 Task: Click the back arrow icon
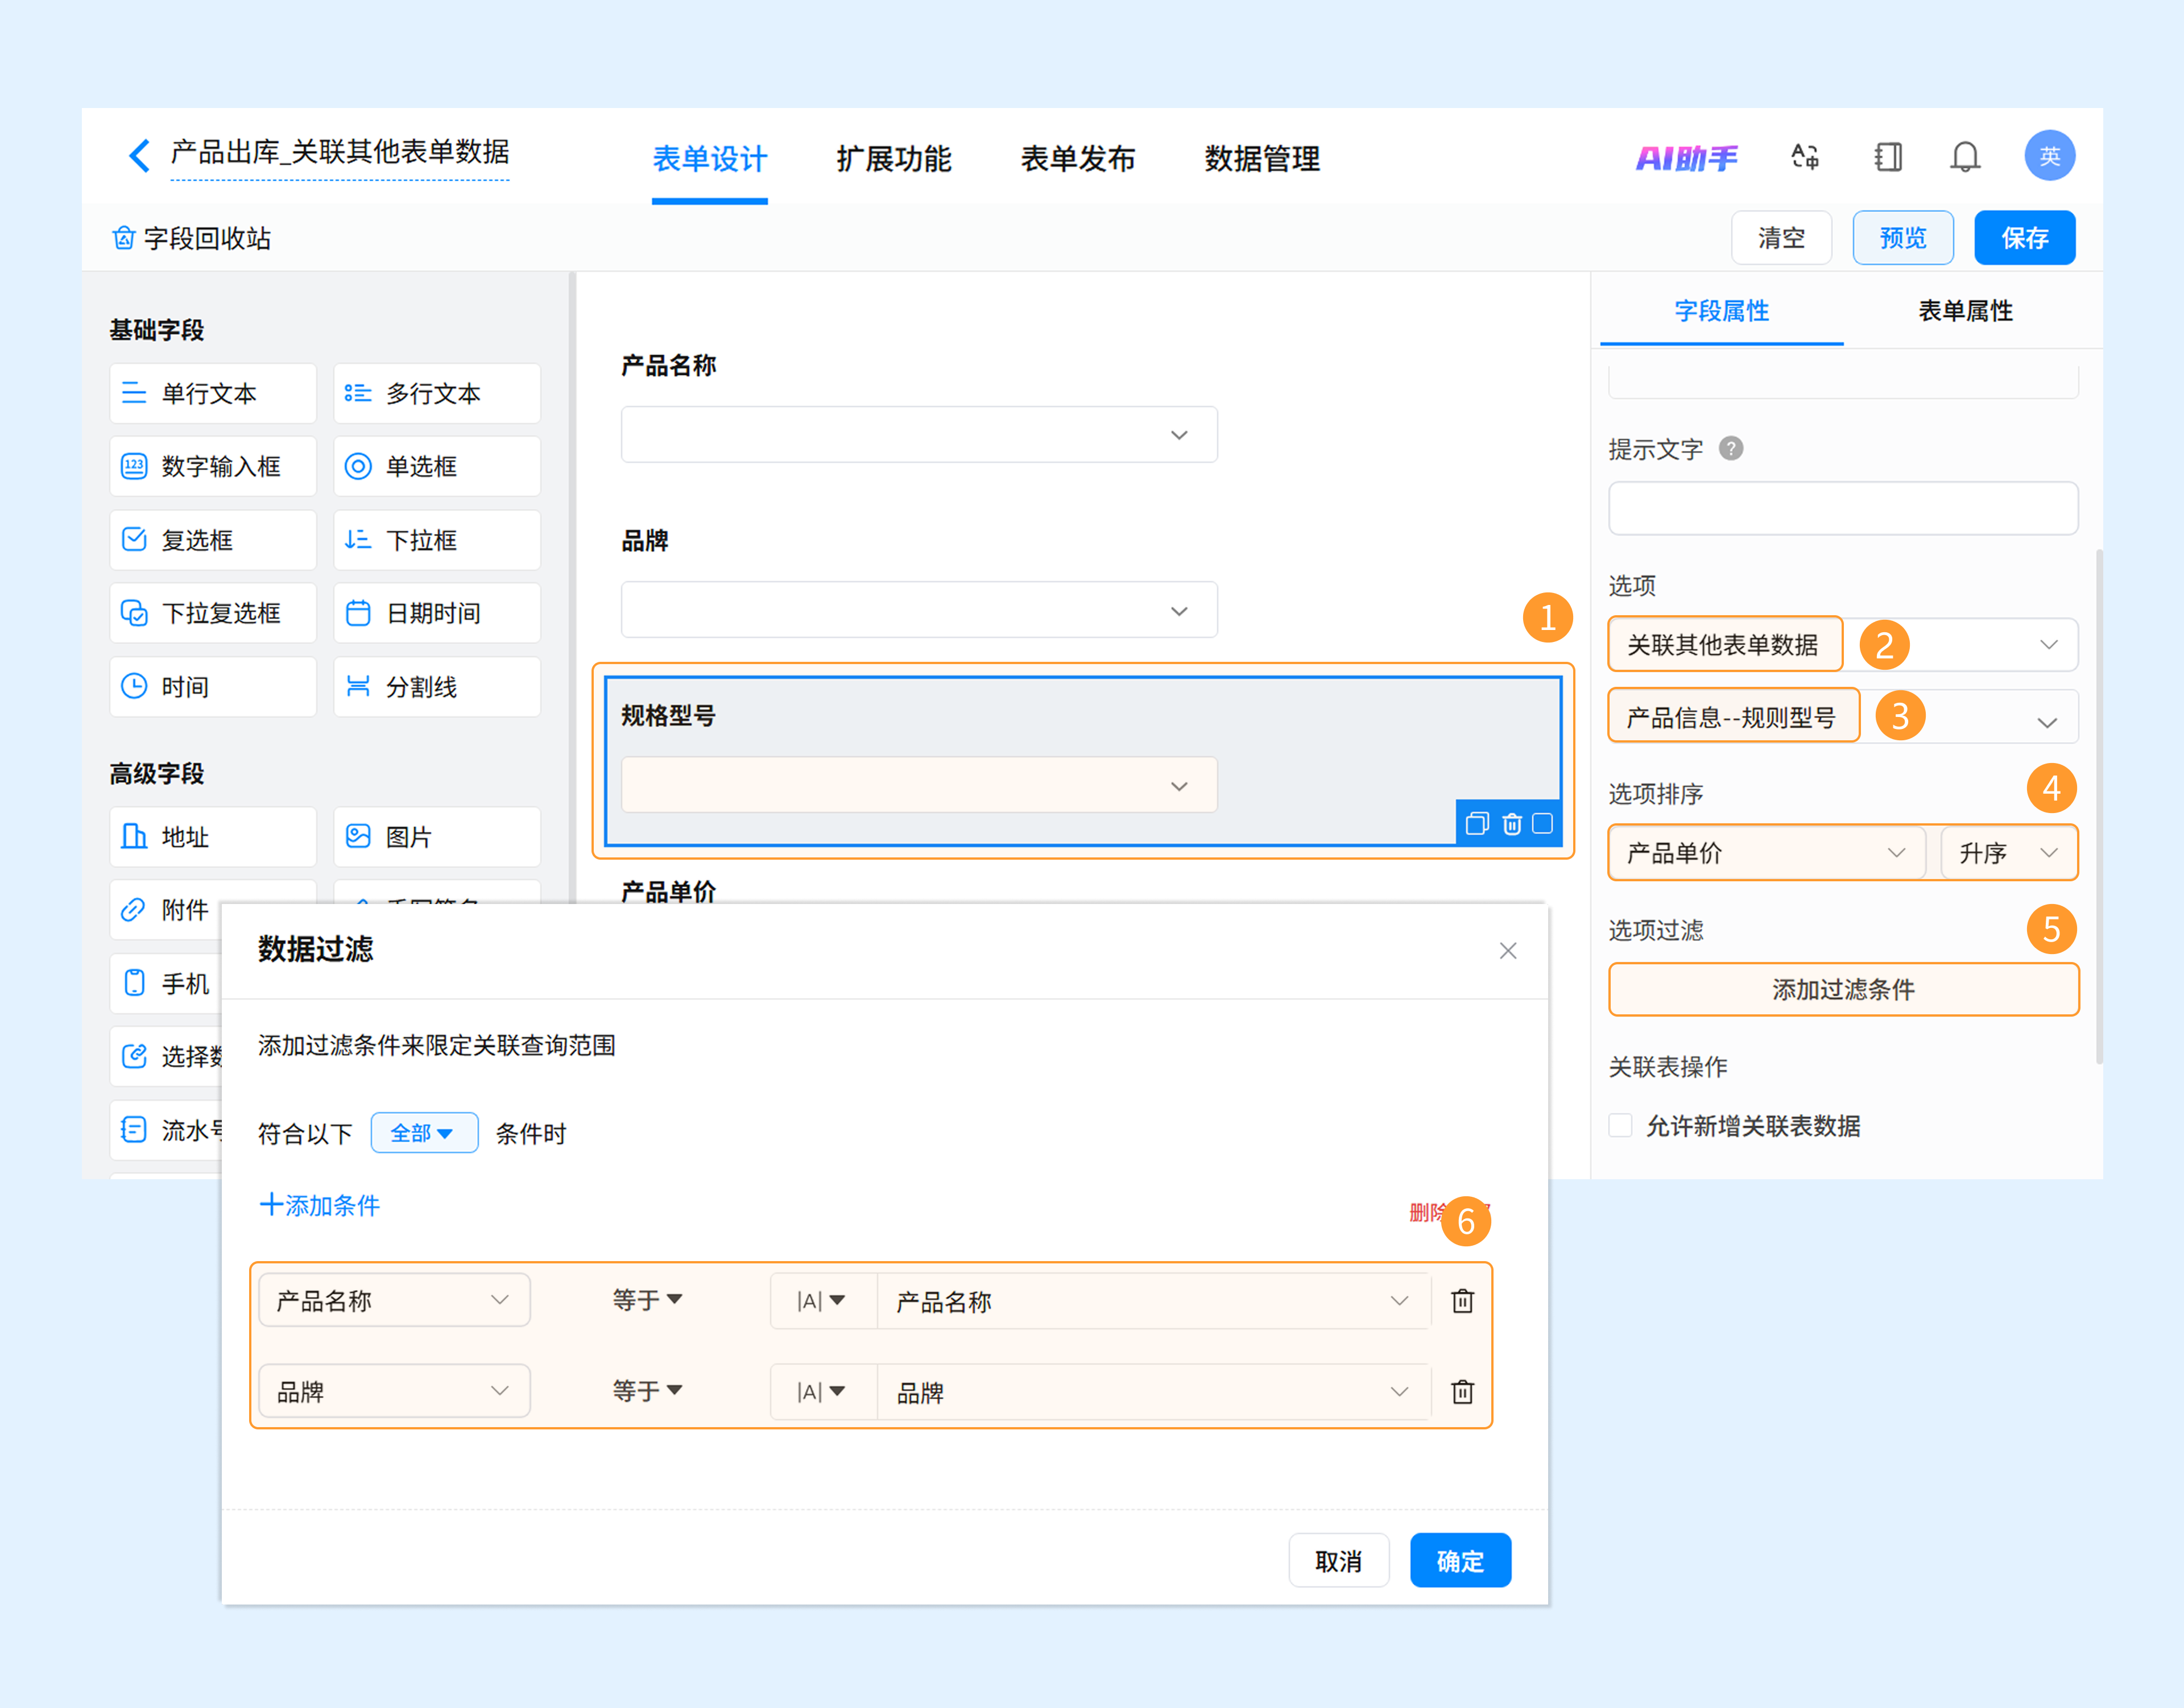pos(140,155)
